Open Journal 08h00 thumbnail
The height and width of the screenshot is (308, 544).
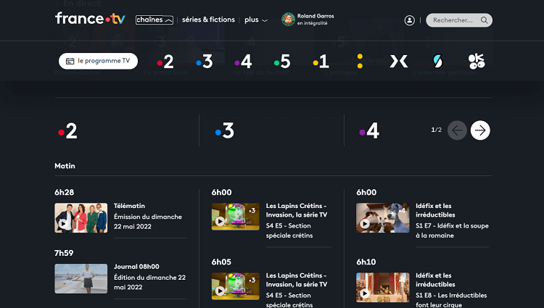[81, 278]
